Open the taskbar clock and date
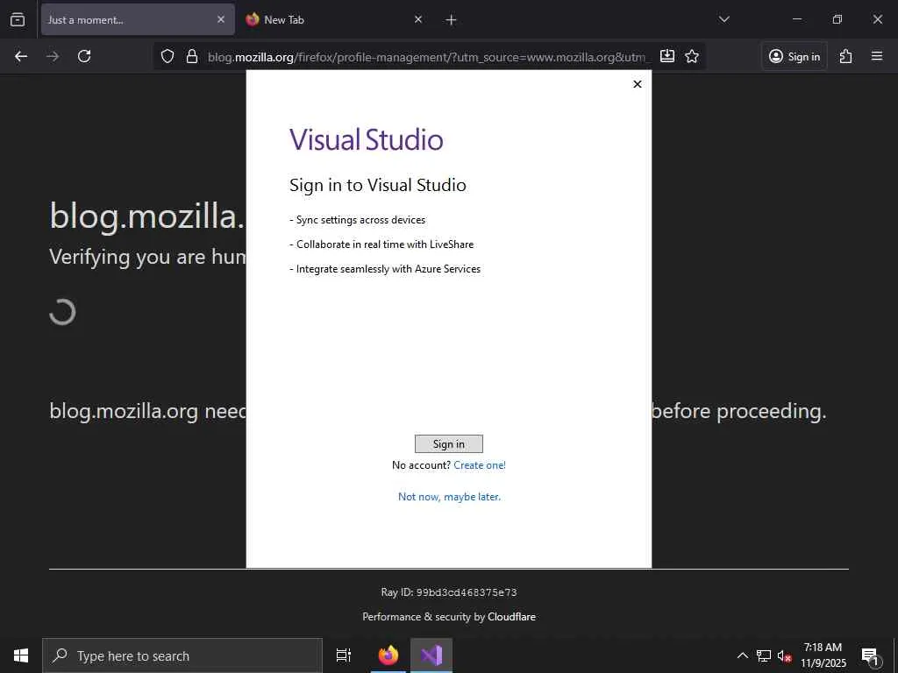The image size is (898, 673). point(823,655)
